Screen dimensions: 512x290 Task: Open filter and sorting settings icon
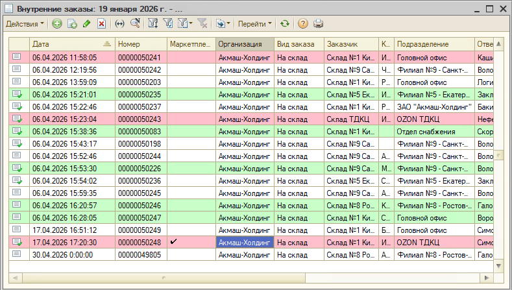[x=152, y=24]
